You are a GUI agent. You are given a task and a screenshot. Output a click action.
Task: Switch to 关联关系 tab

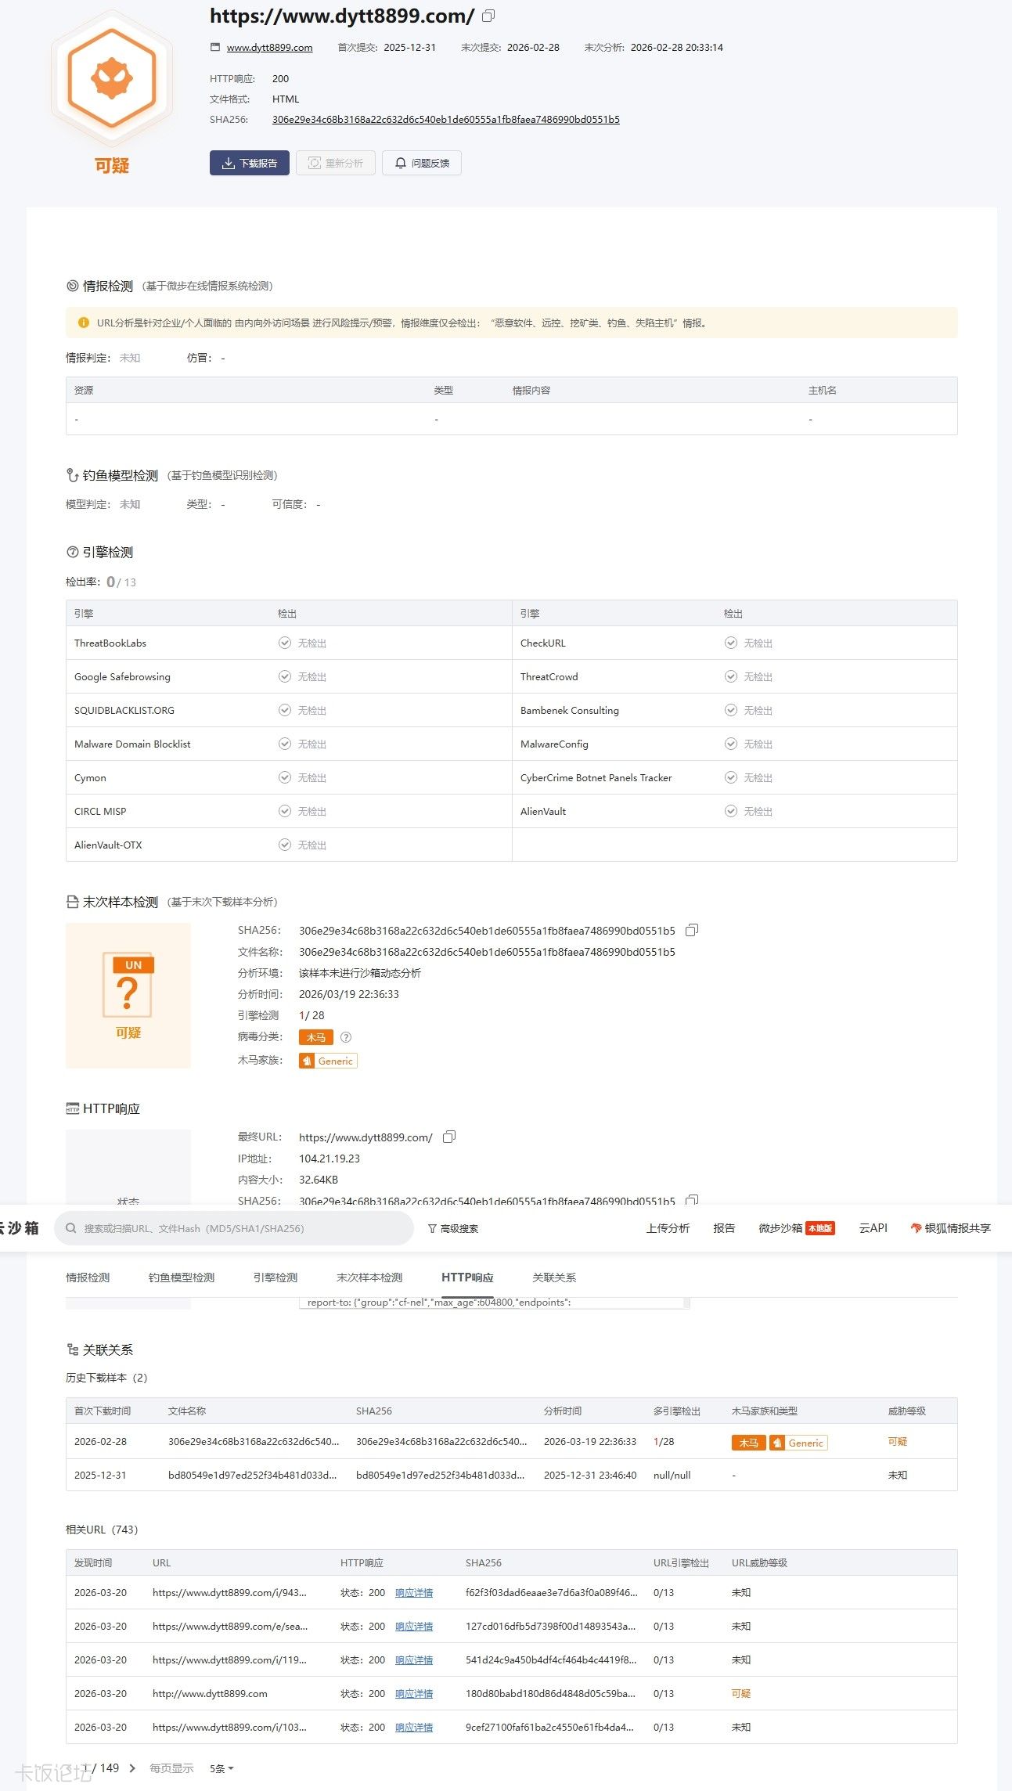tap(554, 1277)
